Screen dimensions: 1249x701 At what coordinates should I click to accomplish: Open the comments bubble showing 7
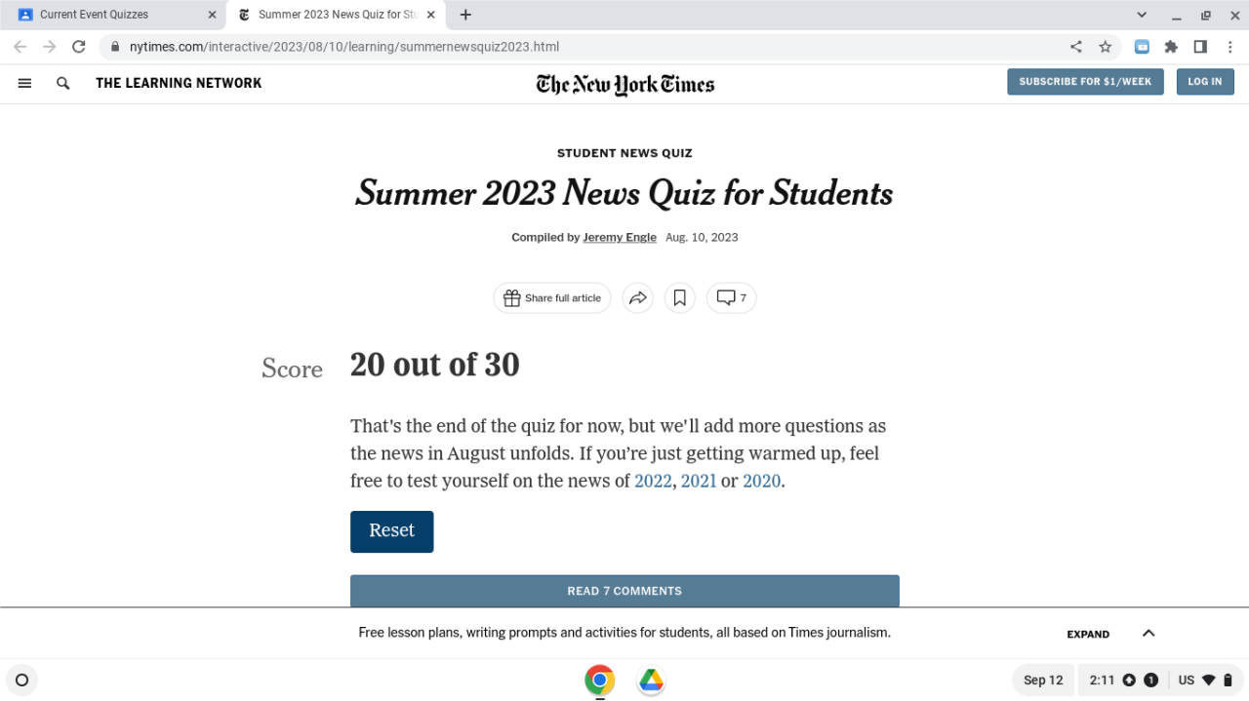[731, 298]
